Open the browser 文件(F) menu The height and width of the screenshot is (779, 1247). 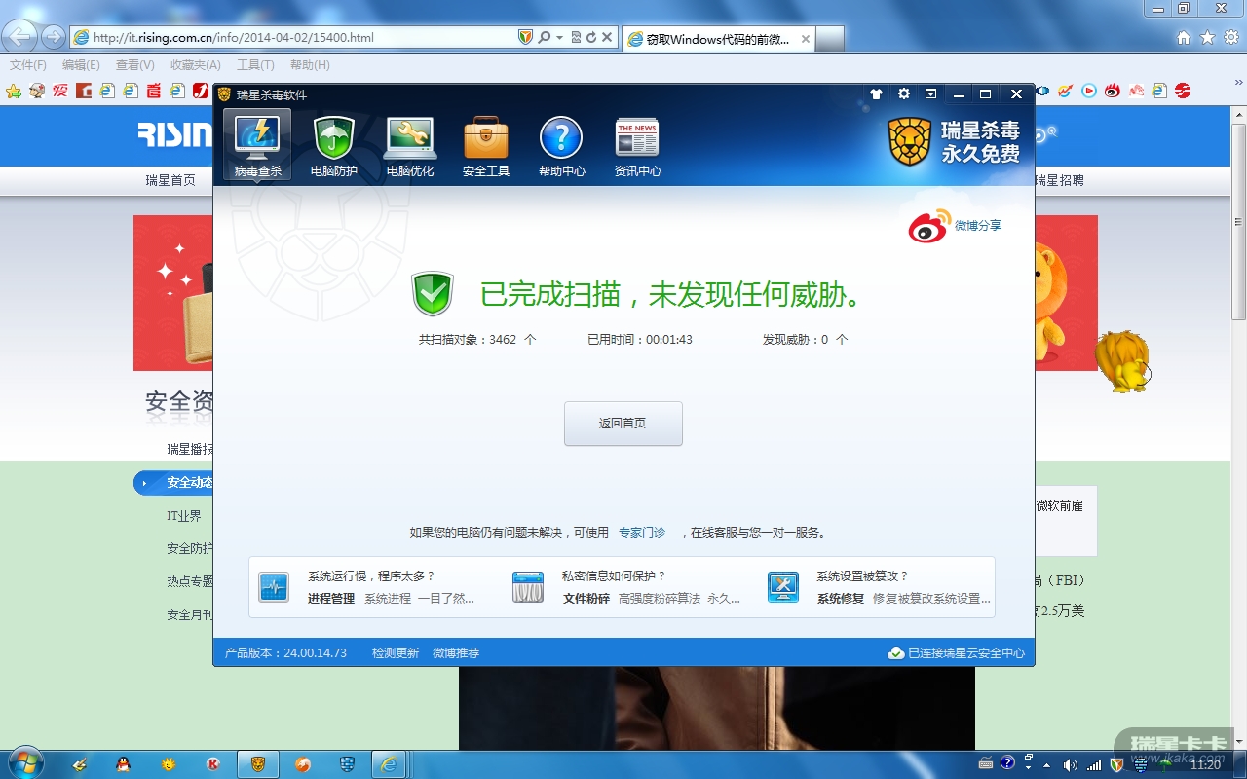(x=28, y=65)
